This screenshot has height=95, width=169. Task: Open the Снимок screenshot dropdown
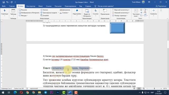point(64,13)
